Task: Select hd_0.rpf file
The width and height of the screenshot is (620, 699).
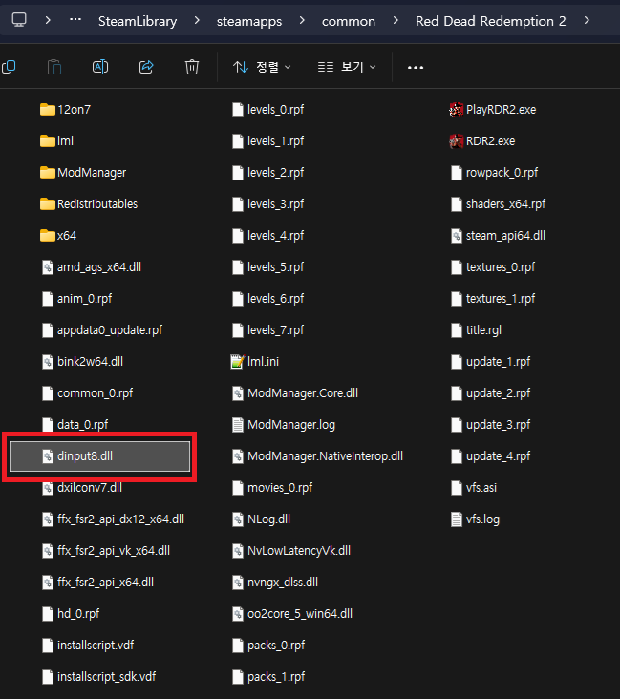Action: coord(71,614)
